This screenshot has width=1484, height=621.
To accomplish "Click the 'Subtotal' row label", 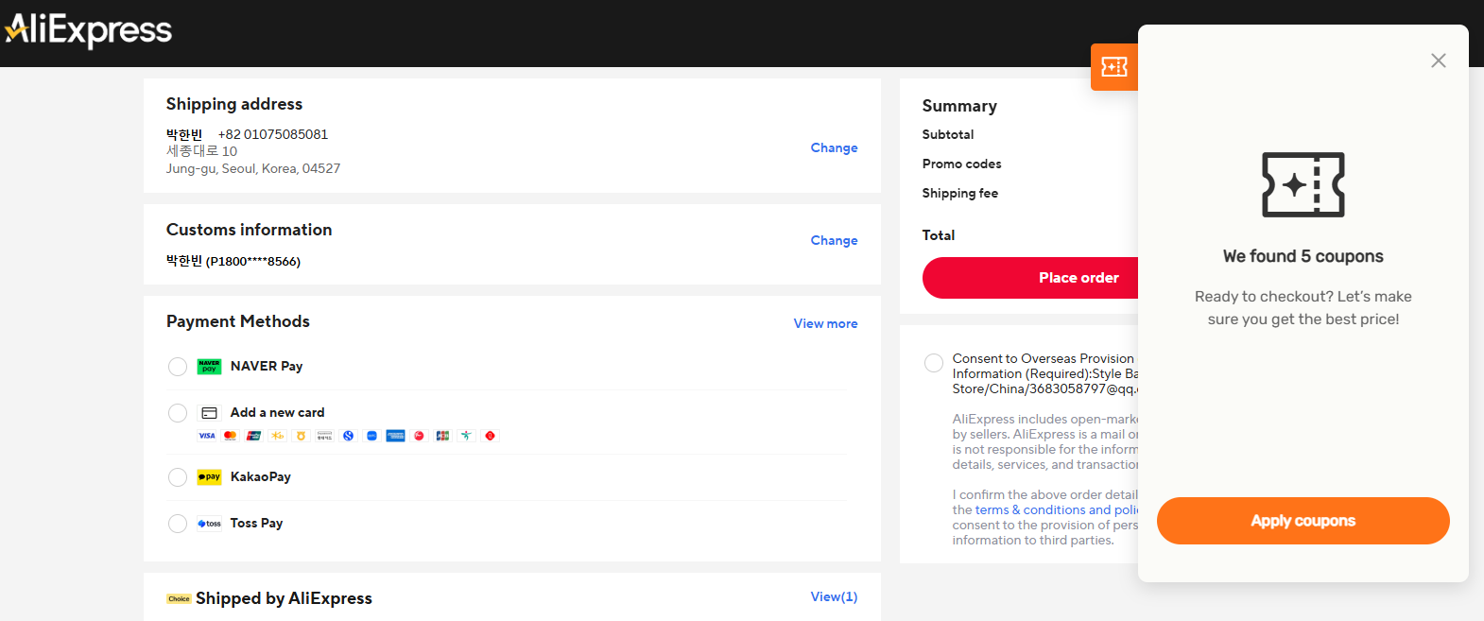I will click(x=948, y=135).
